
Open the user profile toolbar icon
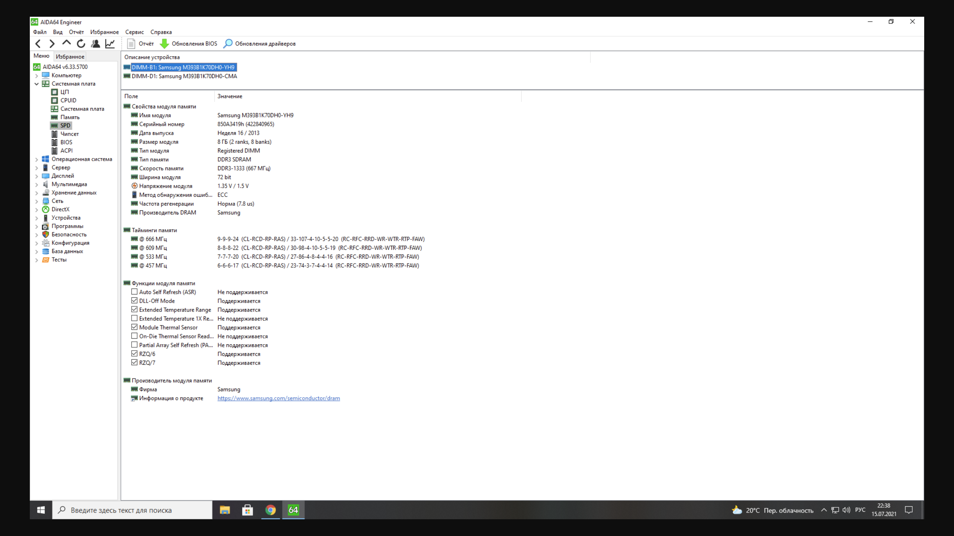pos(95,44)
